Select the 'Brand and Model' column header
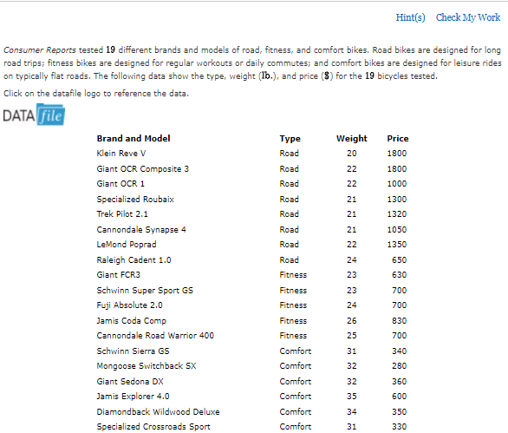Image resolution: width=508 pixels, height=433 pixels. pyautogui.click(x=134, y=139)
